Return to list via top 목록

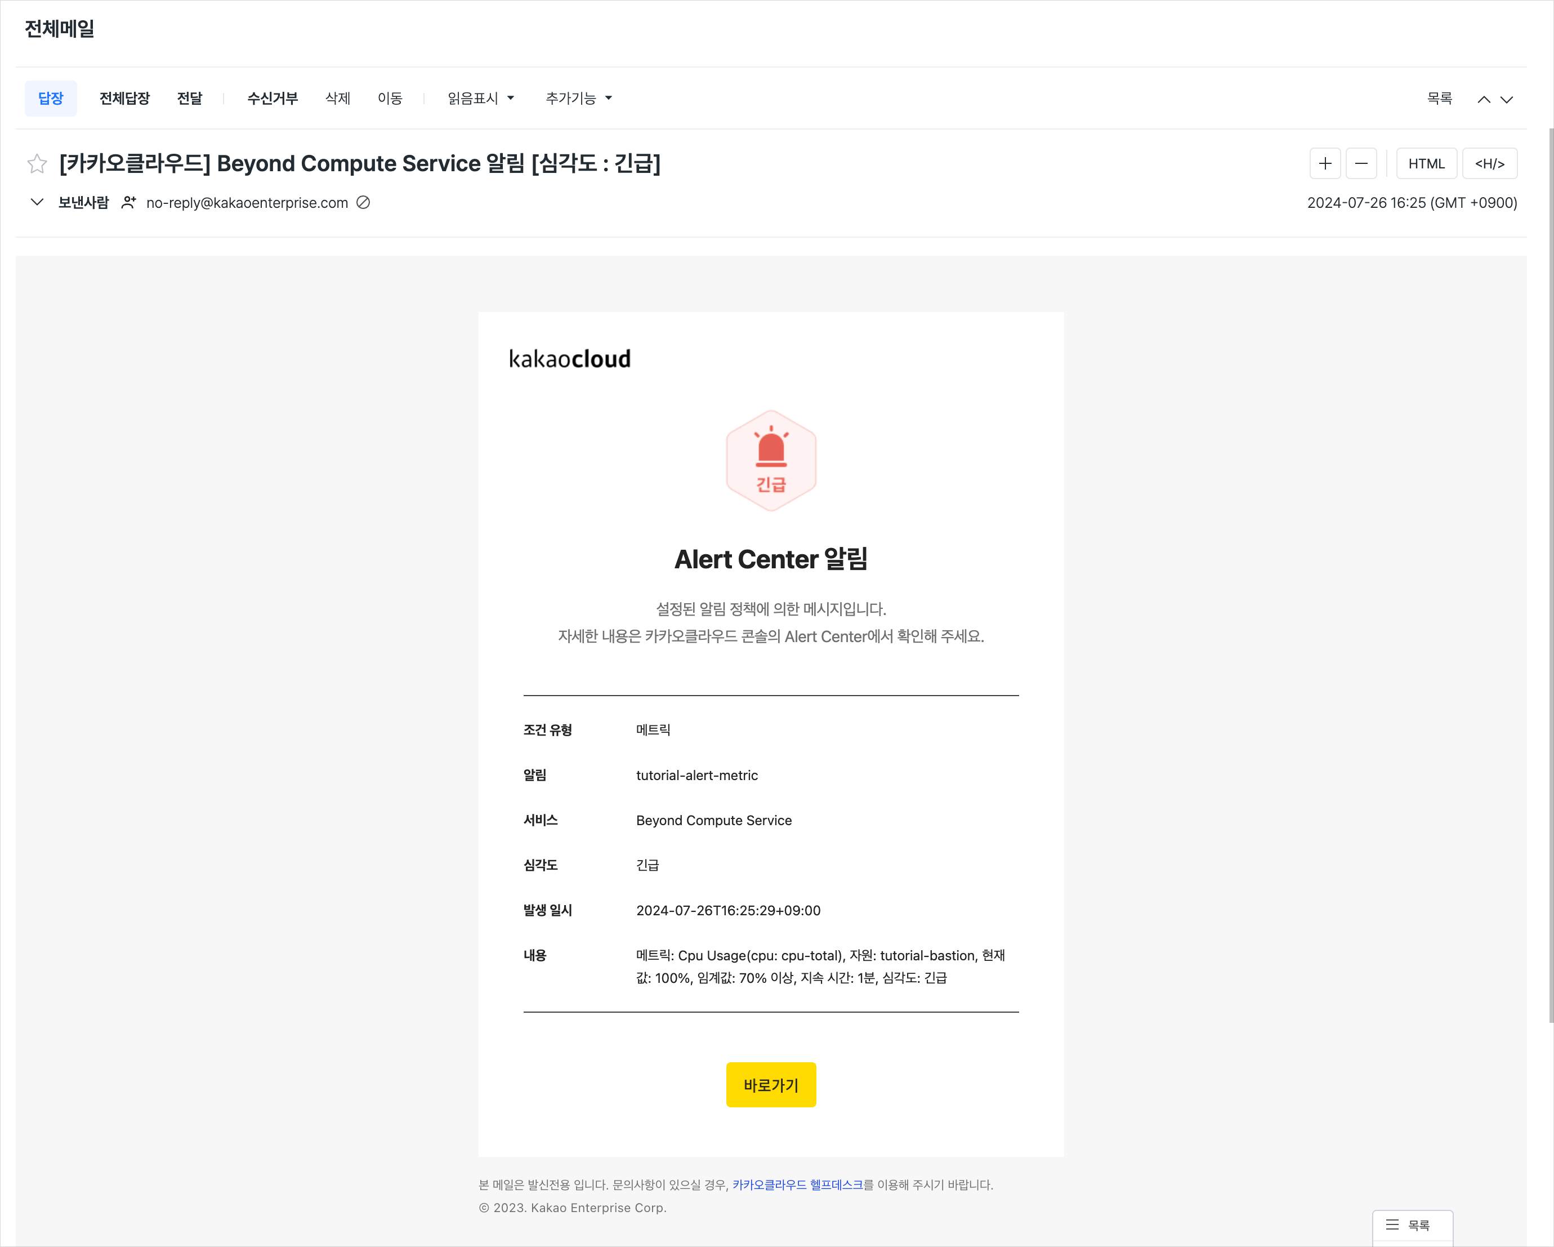pos(1439,98)
